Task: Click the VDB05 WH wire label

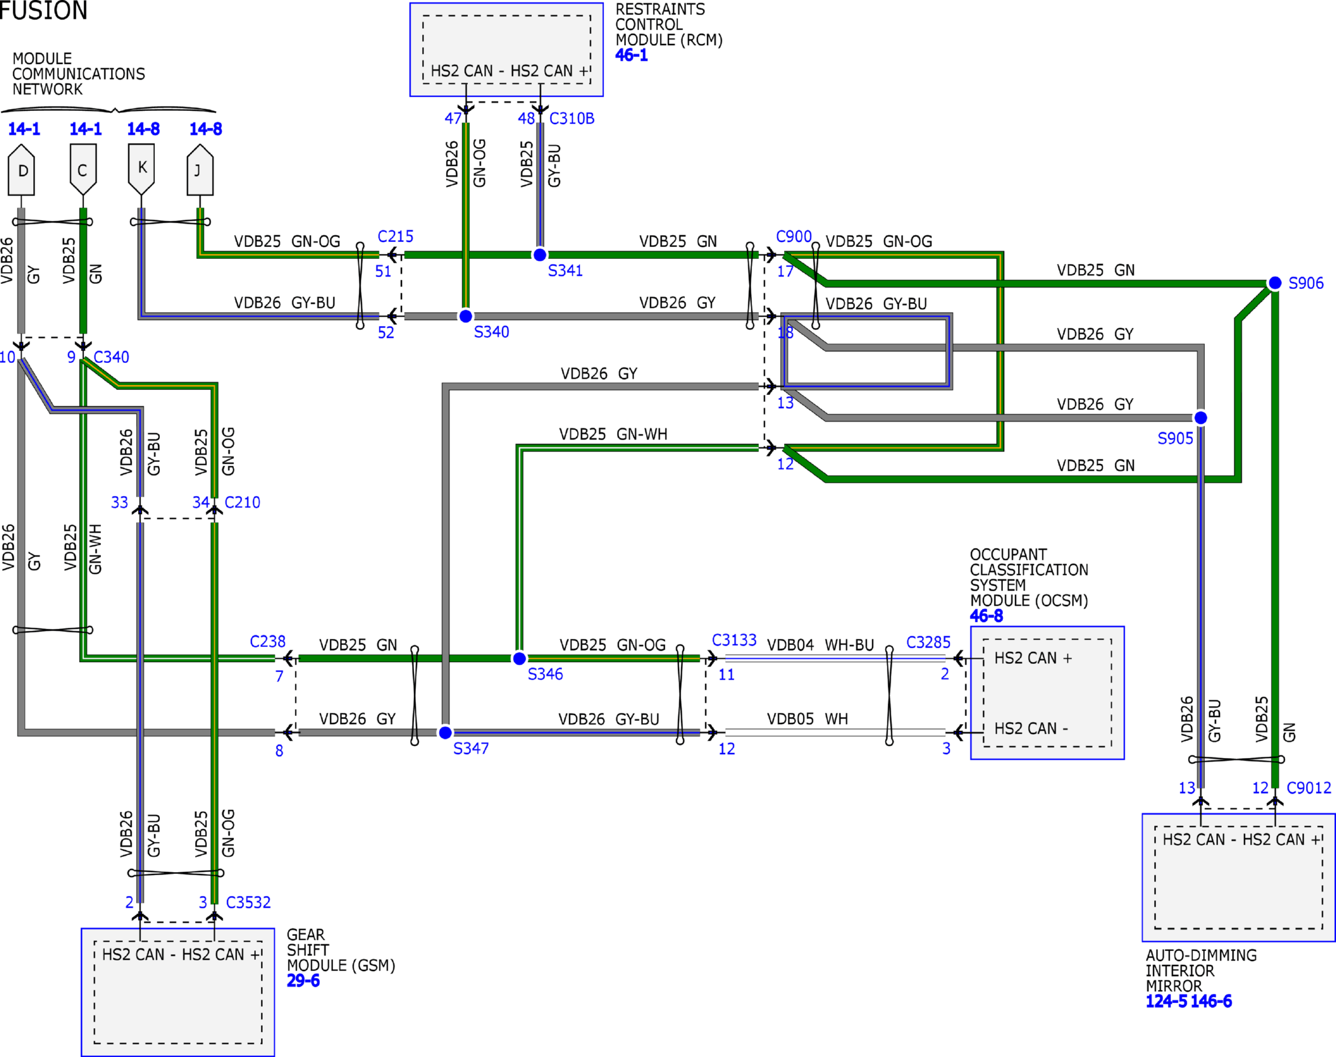Action: click(808, 719)
